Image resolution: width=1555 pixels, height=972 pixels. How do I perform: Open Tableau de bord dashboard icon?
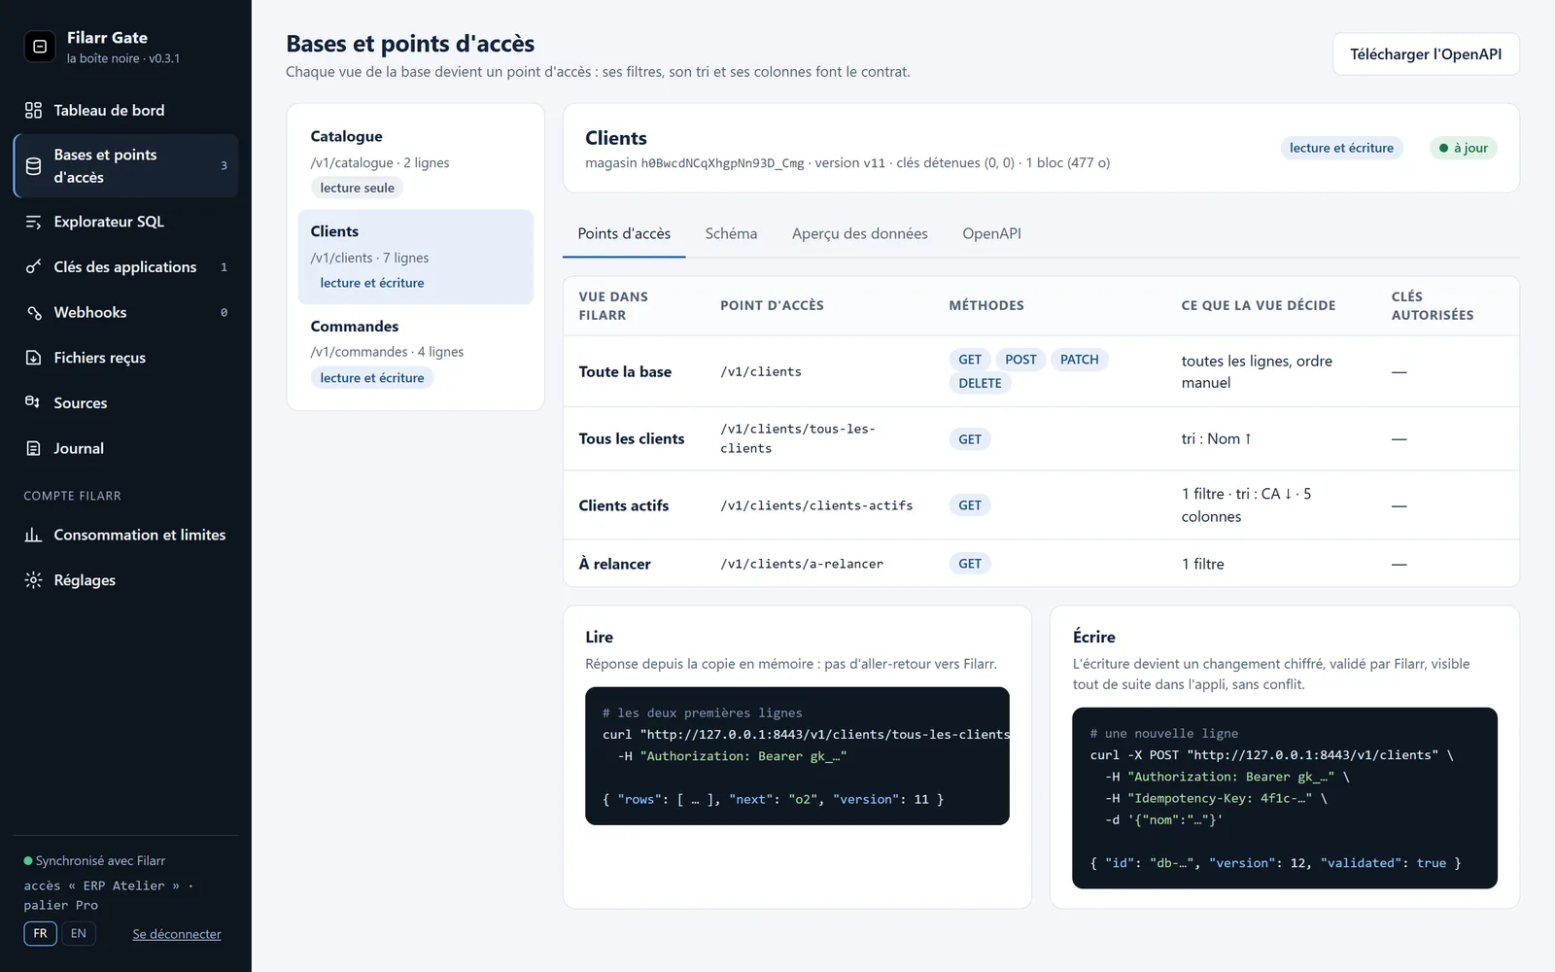click(x=33, y=110)
